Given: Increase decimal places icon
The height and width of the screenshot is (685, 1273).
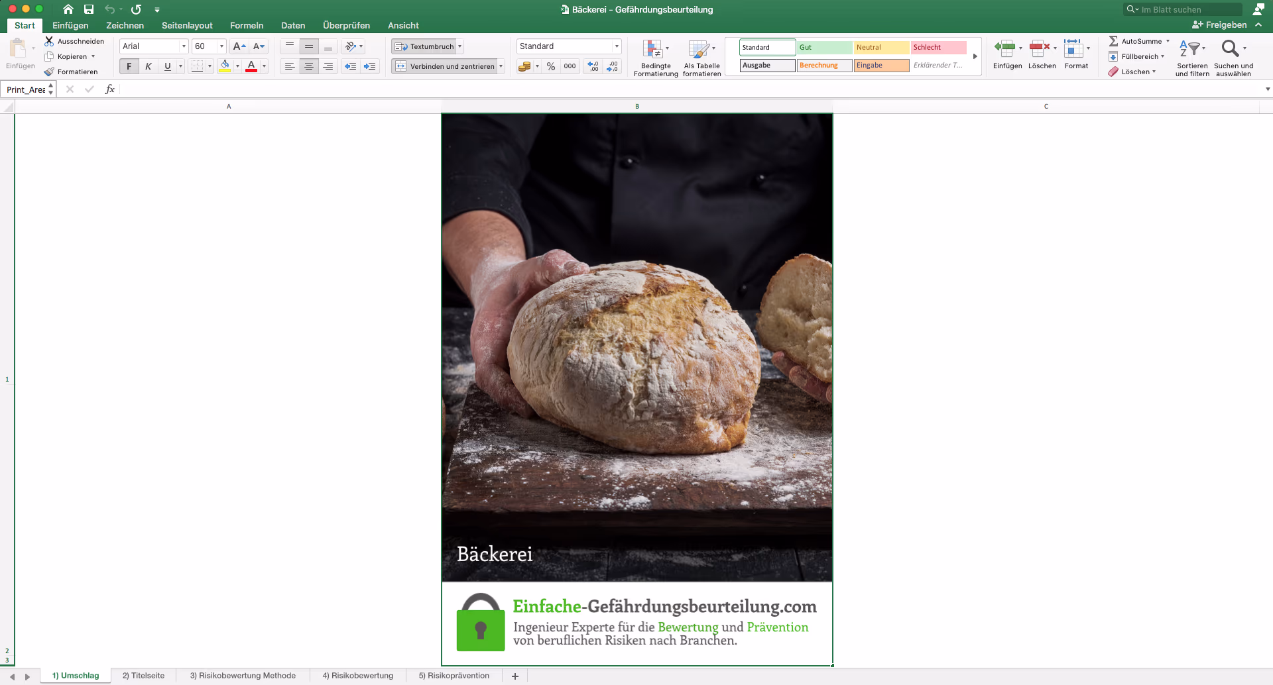Looking at the screenshot, I should click(593, 66).
